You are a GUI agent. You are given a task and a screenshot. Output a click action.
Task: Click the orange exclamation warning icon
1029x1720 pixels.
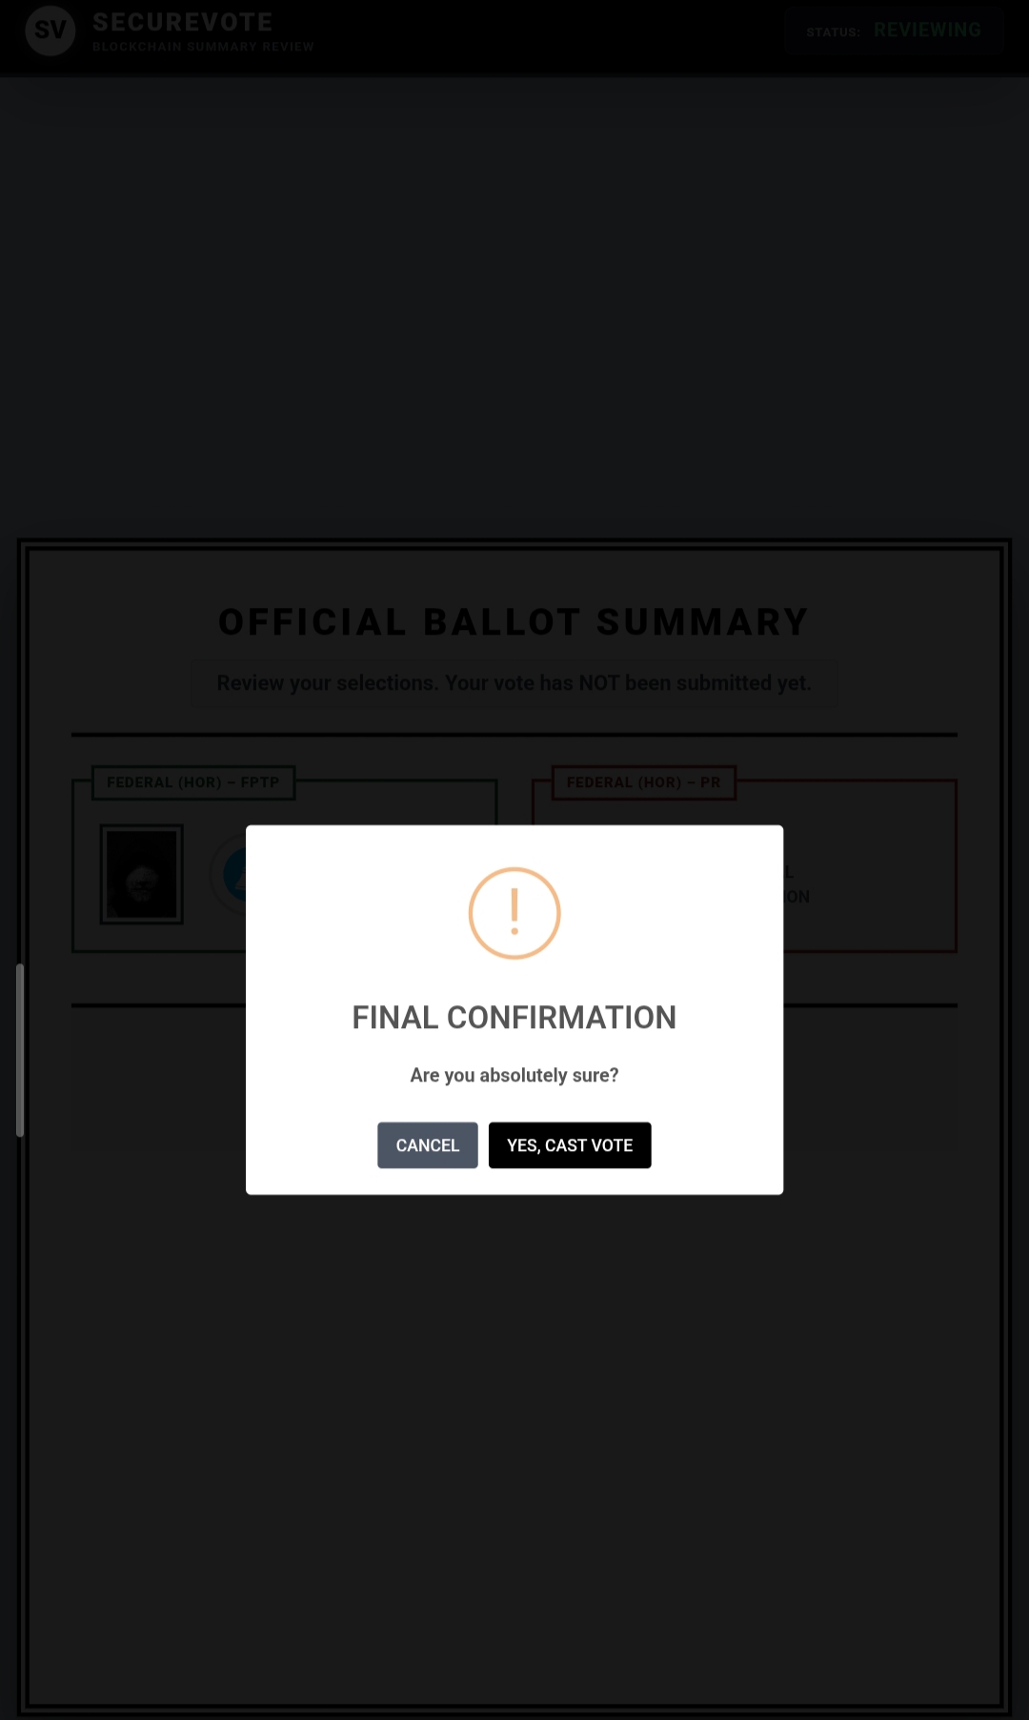514,913
